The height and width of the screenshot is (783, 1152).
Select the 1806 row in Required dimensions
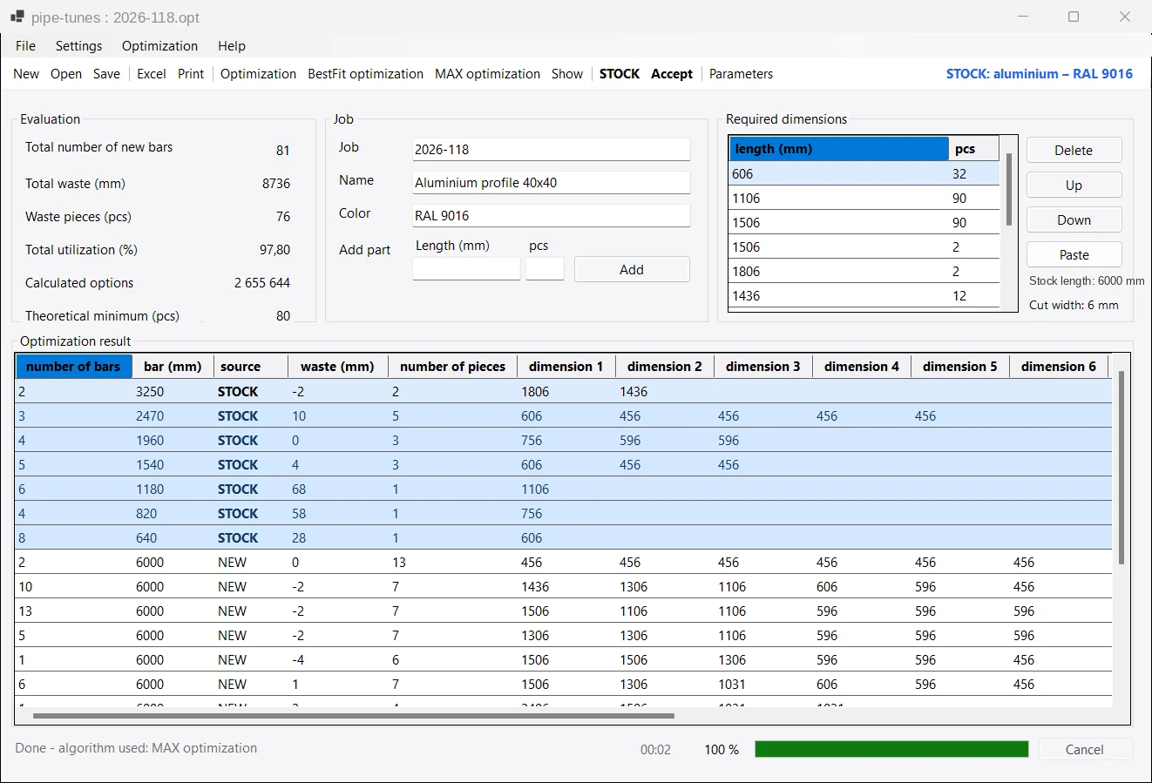(864, 271)
